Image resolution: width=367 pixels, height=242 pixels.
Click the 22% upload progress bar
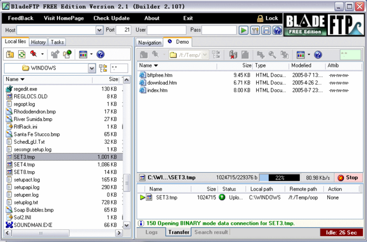tap(280, 177)
